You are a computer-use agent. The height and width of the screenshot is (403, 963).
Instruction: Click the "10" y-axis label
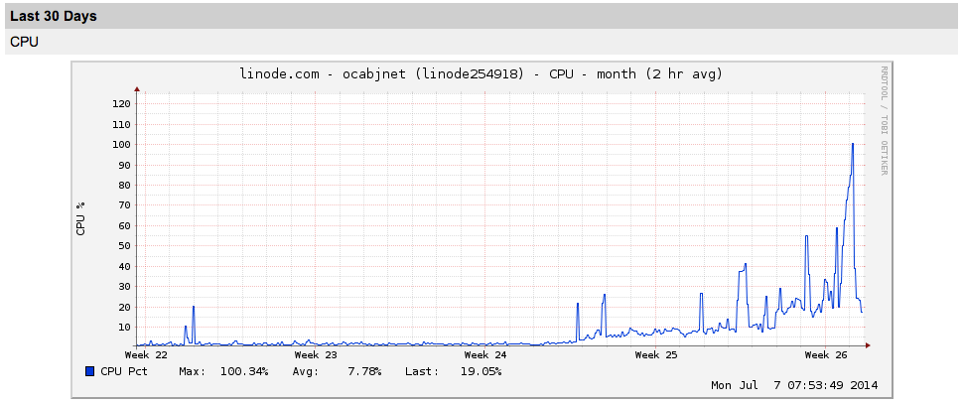click(125, 327)
